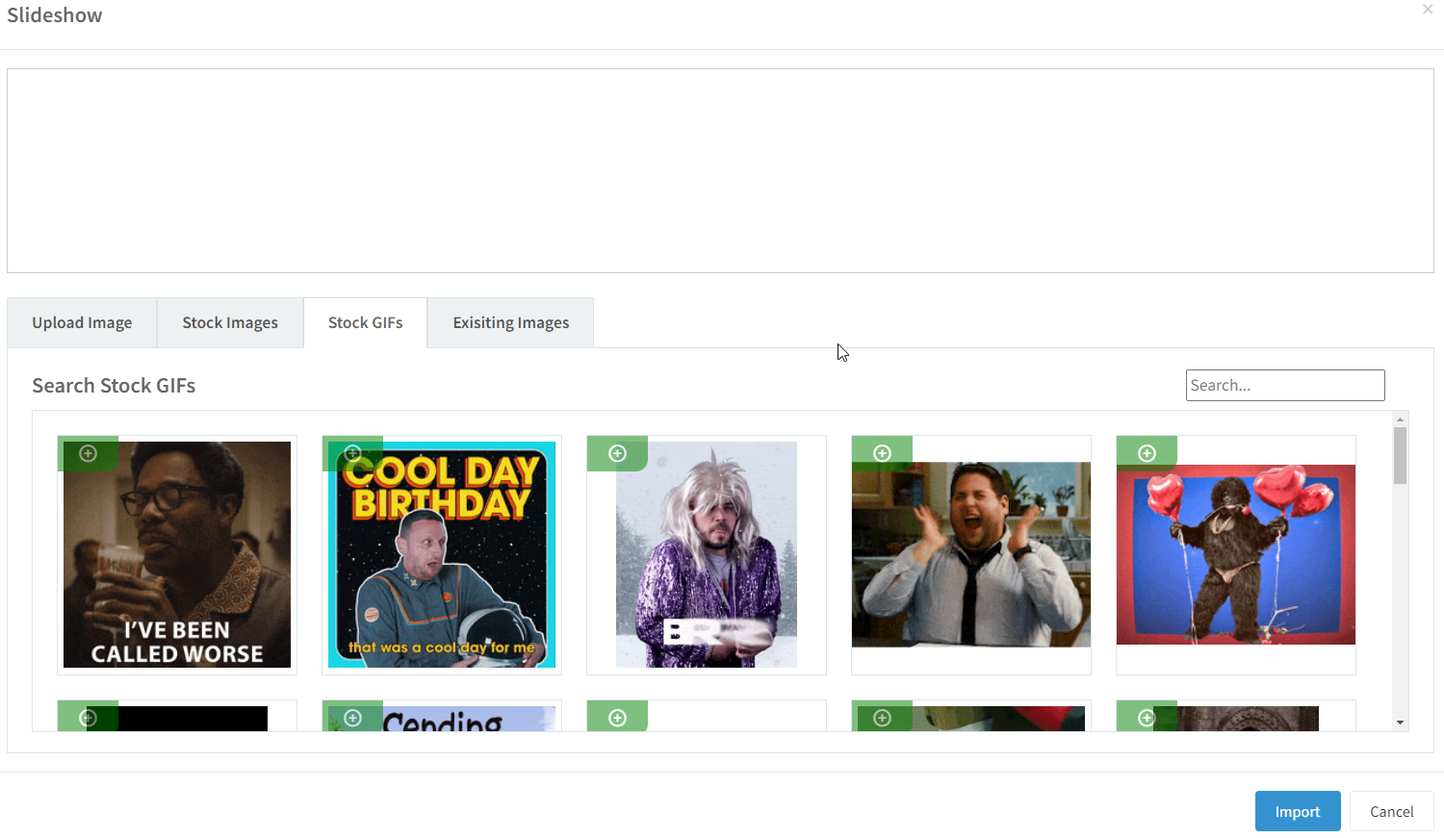The width and height of the screenshot is (1444, 838).
Task: Click plus icon on second-row blank white GIF
Action: (x=617, y=718)
